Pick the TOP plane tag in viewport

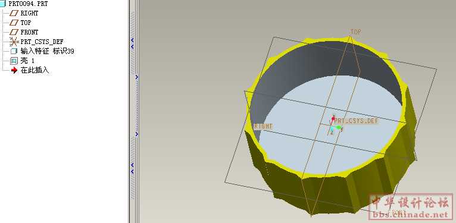tap(355, 32)
